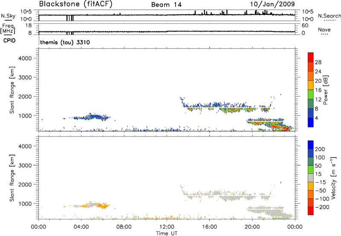Click the '-200' label on the Velocity colorbar

pos(322,207)
